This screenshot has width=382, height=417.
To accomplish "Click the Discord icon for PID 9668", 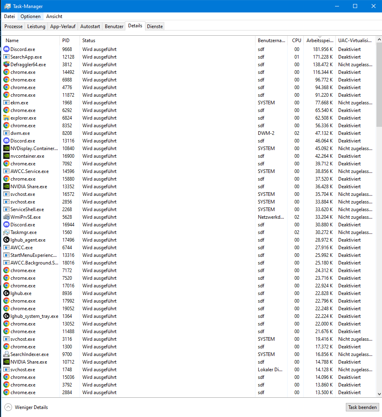I will pyautogui.click(x=6, y=49).
